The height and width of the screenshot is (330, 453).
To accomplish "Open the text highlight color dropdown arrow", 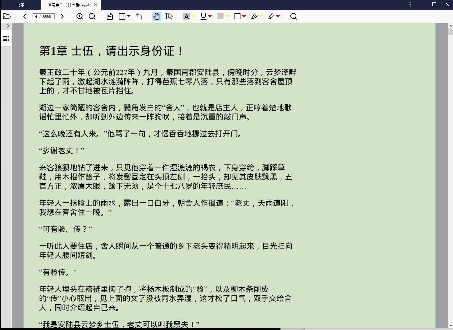I will (x=193, y=16).
